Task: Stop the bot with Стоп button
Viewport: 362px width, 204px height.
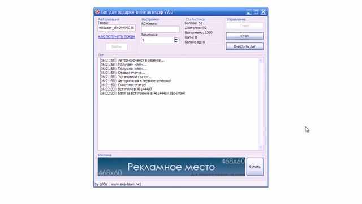Action: (x=244, y=36)
